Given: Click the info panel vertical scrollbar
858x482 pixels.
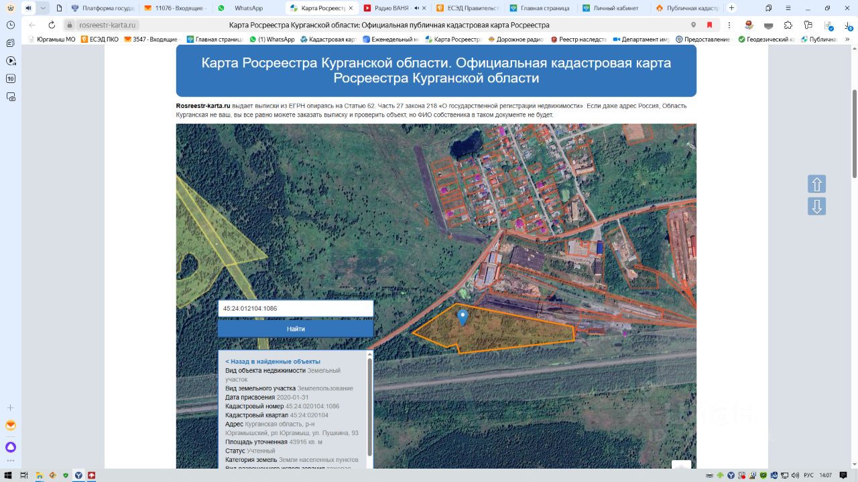Looking at the screenshot, I should pos(369,408).
